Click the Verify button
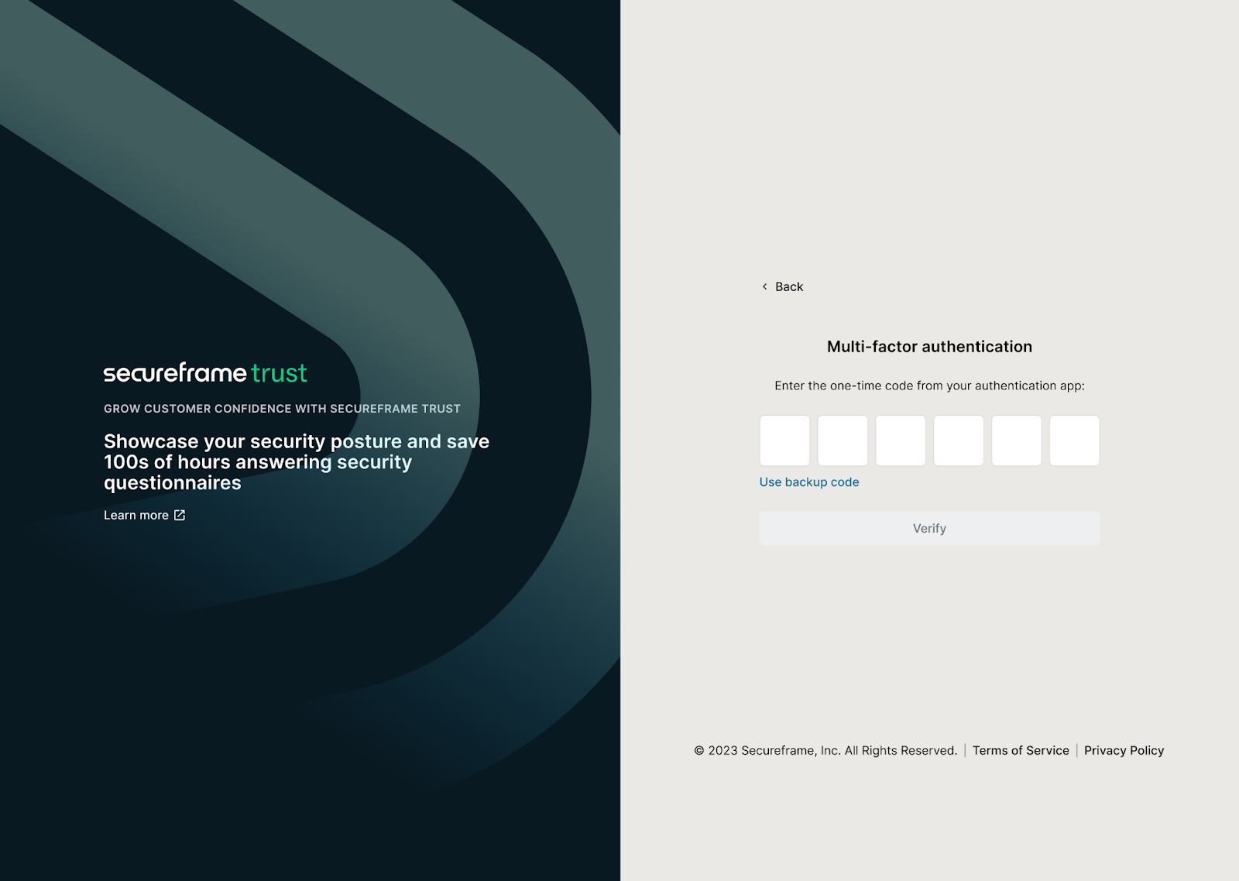 point(929,528)
